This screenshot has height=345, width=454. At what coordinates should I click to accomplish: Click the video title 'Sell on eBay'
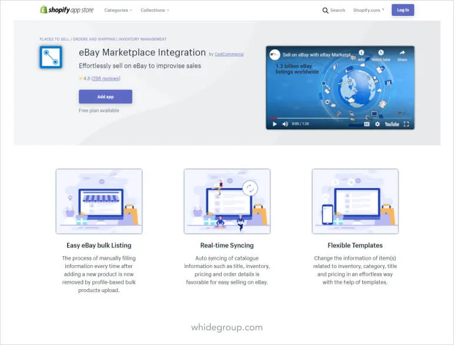point(316,55)
